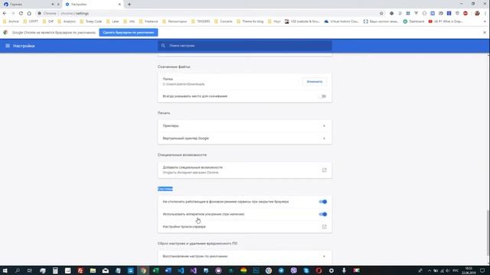Open accessibility Chrome web store external link
The height and width of the screenshot is (275, 490).
324,170
